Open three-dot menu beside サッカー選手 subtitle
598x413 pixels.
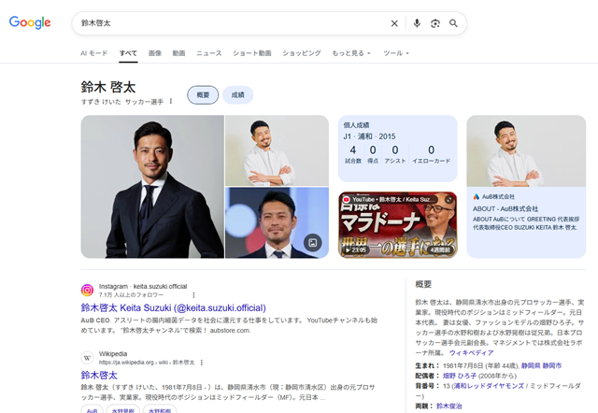171,101
